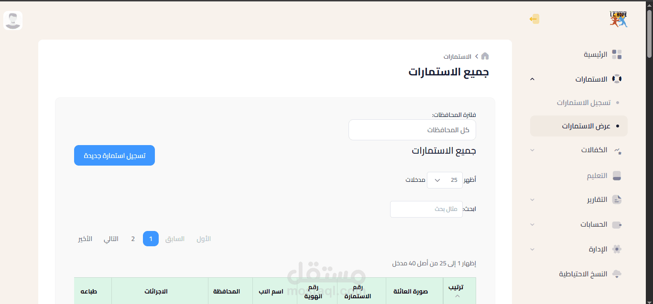
Task: Click الأخير pagination link
Action: pos(85,239)
